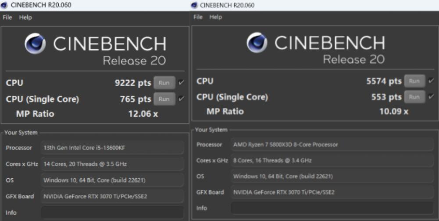Open File menu in the Ryzen 5800X3D window

point(198,17)
